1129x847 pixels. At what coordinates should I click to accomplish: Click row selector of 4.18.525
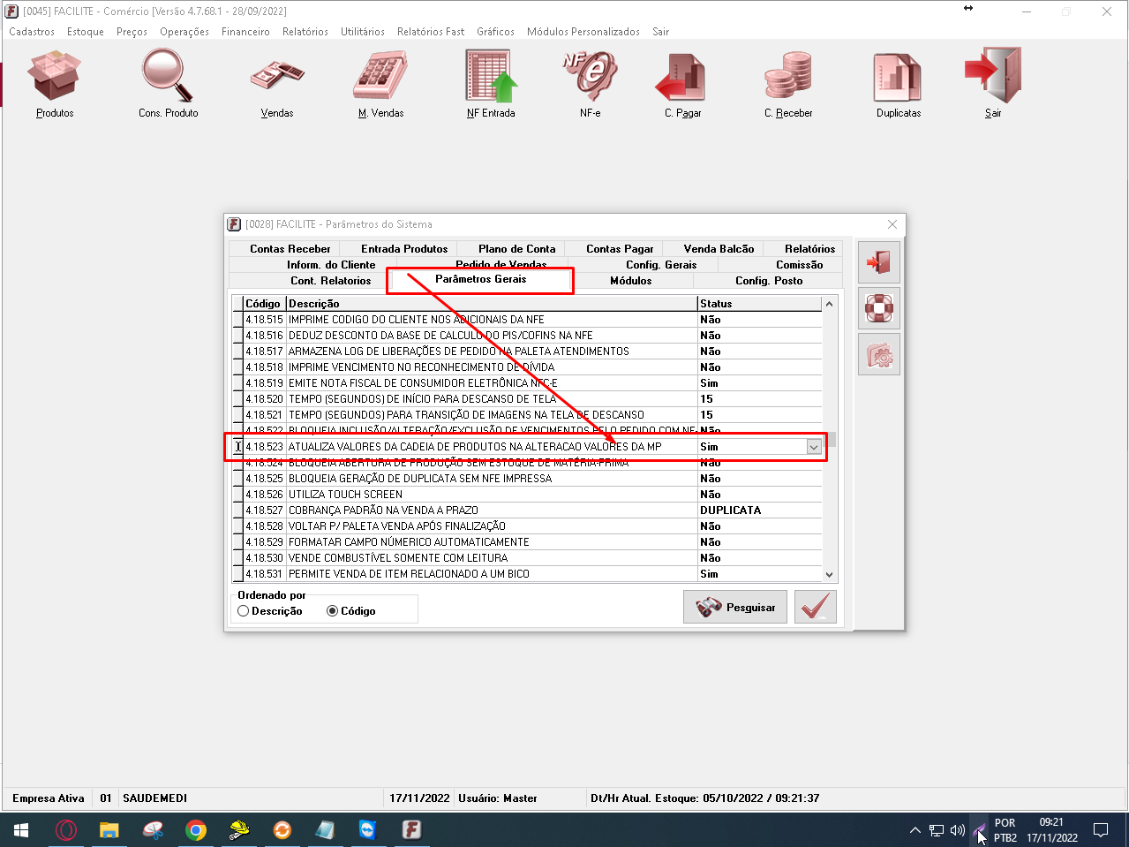pos(237,479)
